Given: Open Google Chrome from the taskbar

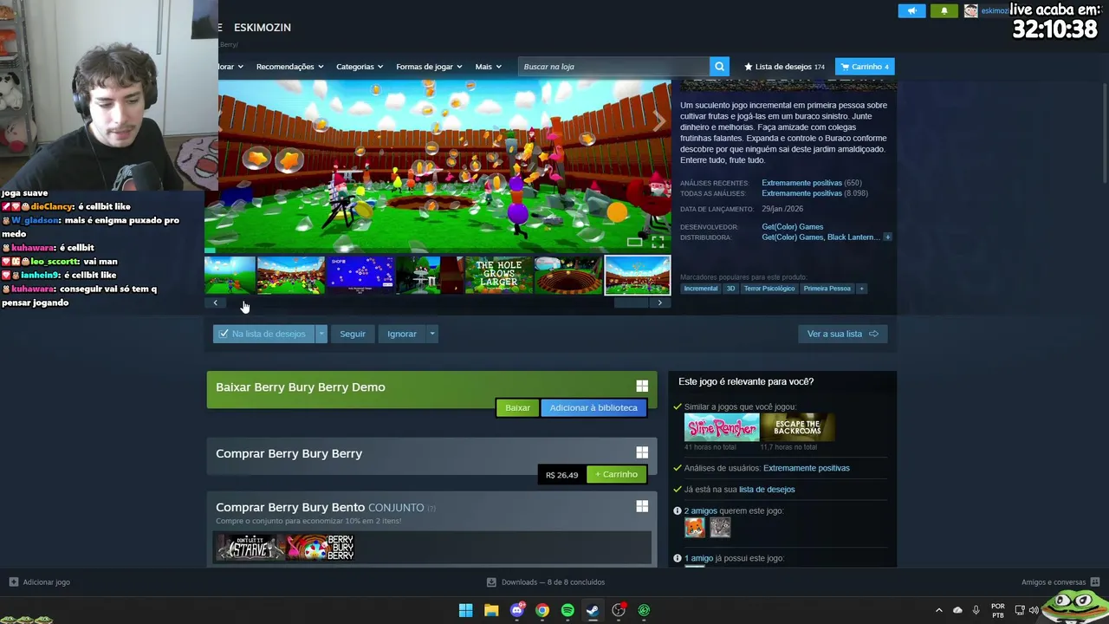Looking at the screenshot, I should (542, 610).
